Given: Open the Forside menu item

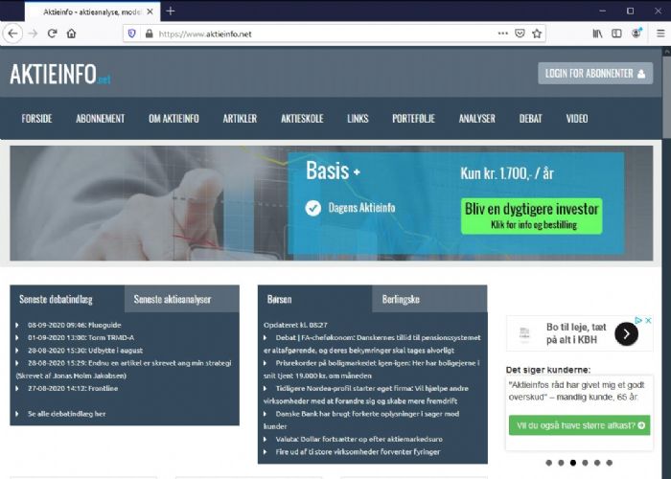Looking at the screenshot, I should [36, 119].
